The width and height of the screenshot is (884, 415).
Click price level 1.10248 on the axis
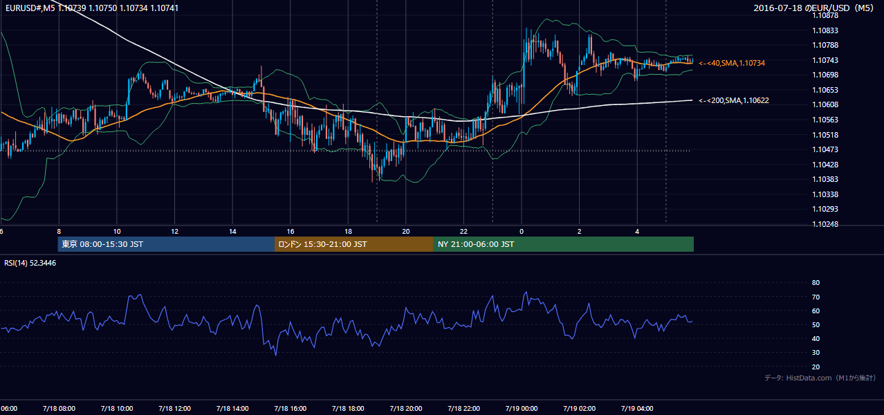pyautogui.click(x=825, y=224)
